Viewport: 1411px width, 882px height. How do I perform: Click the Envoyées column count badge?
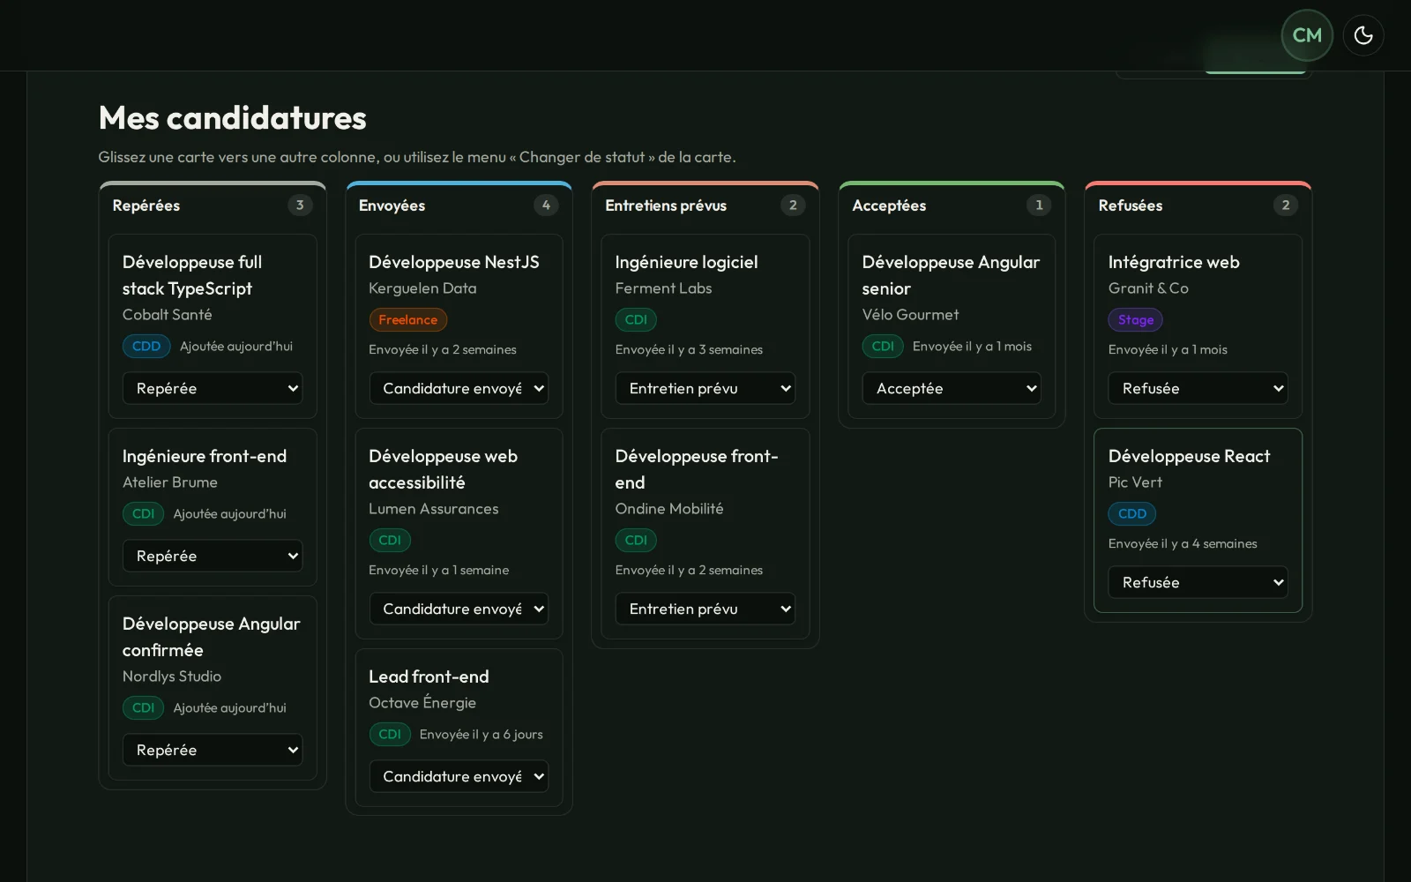[546, 205]
